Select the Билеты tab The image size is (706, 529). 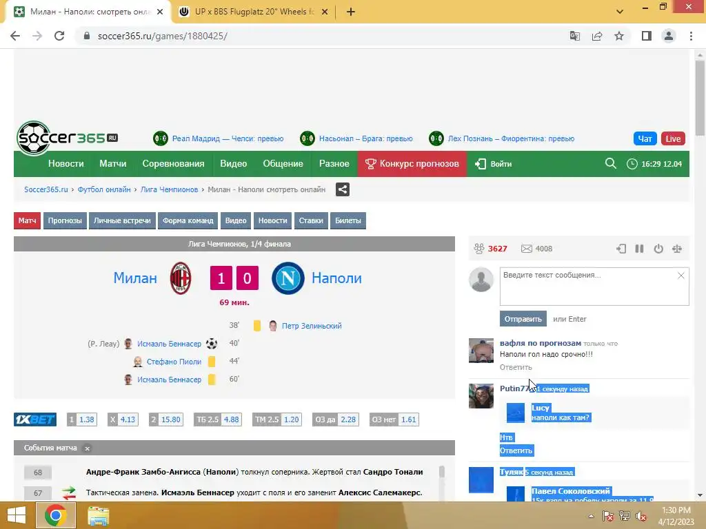pyautogui.click(x=348, y=220)
